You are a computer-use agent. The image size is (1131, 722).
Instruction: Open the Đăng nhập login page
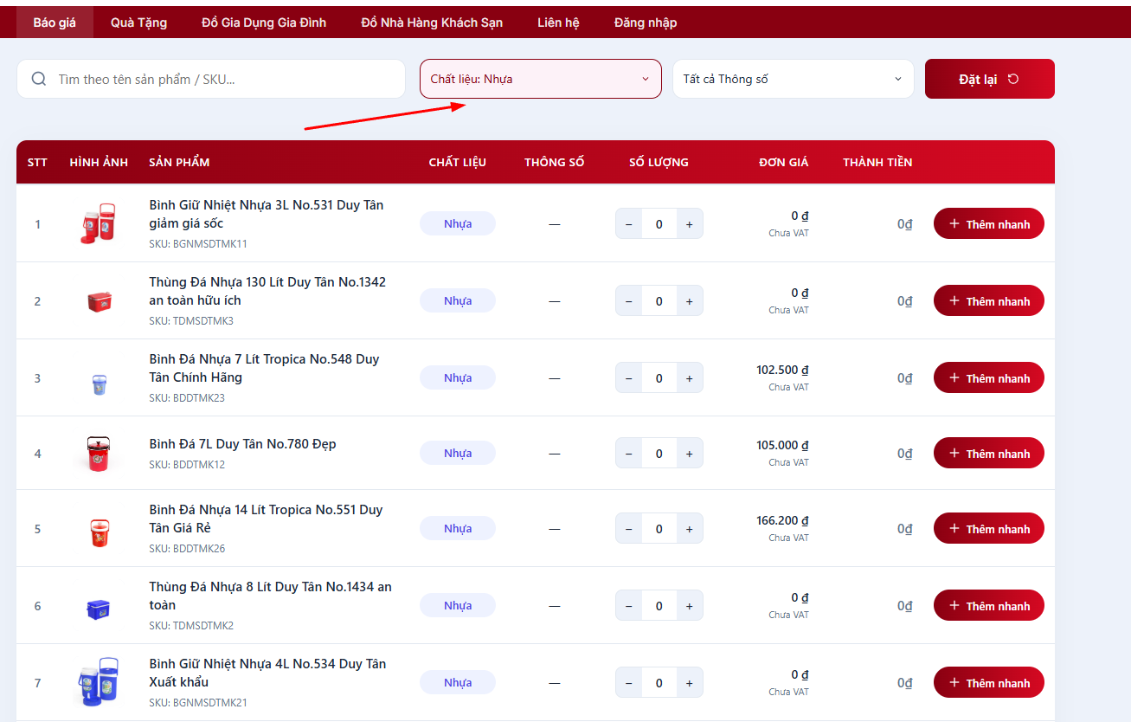coord(645,23)
